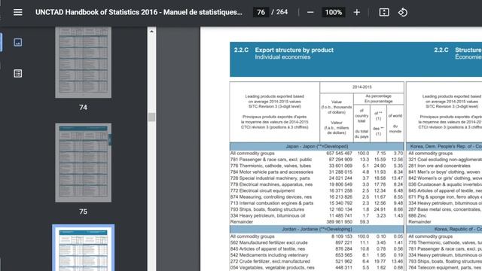Image resolution: width=482 pixels, height=271 pixels.
Task: Click the zoom out minus button
Action: click(x=310, y=12)
